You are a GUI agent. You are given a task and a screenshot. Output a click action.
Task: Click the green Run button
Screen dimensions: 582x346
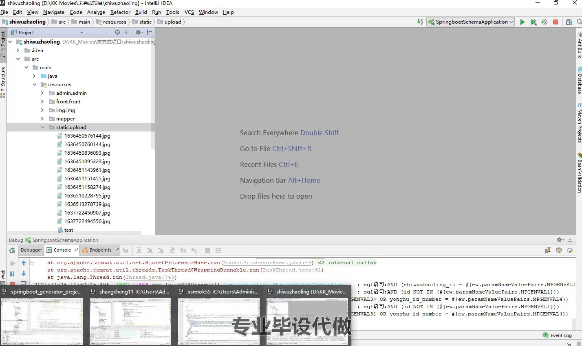click(522, 22)
